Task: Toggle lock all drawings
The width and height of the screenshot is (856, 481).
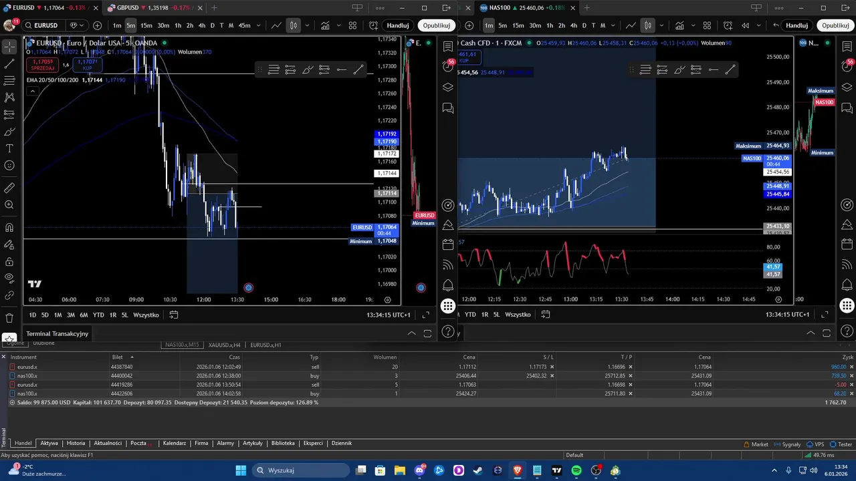Action: point(9,261)
